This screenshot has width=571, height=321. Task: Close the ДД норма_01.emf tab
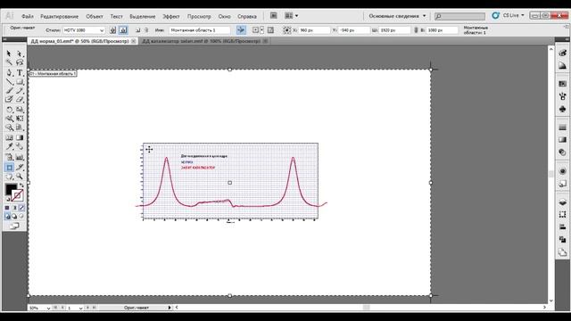click(x=134, y=41)
